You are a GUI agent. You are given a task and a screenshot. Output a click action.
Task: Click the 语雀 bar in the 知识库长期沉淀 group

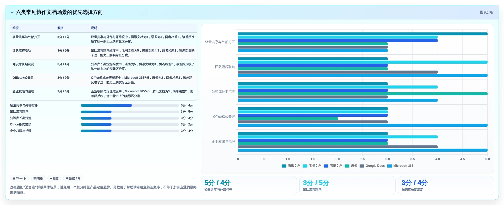pyautogui.click(x=362, y=94)
